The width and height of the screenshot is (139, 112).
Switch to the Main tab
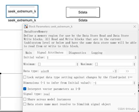[28, 53]
